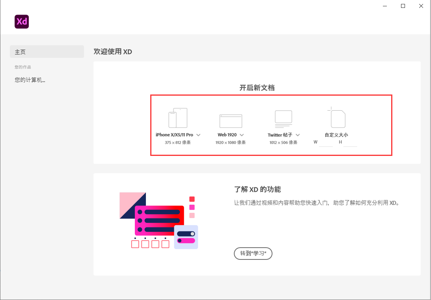This screenshot has height=300, width=431.
Task: Click the custom width W input field
Action: [x=326, y=143]
